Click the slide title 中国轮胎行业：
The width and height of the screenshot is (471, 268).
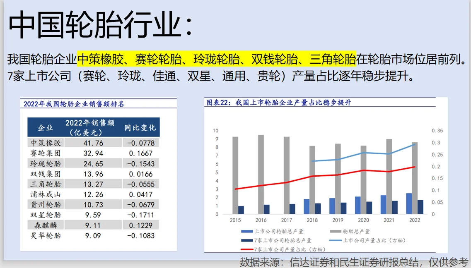click(100, 24)
